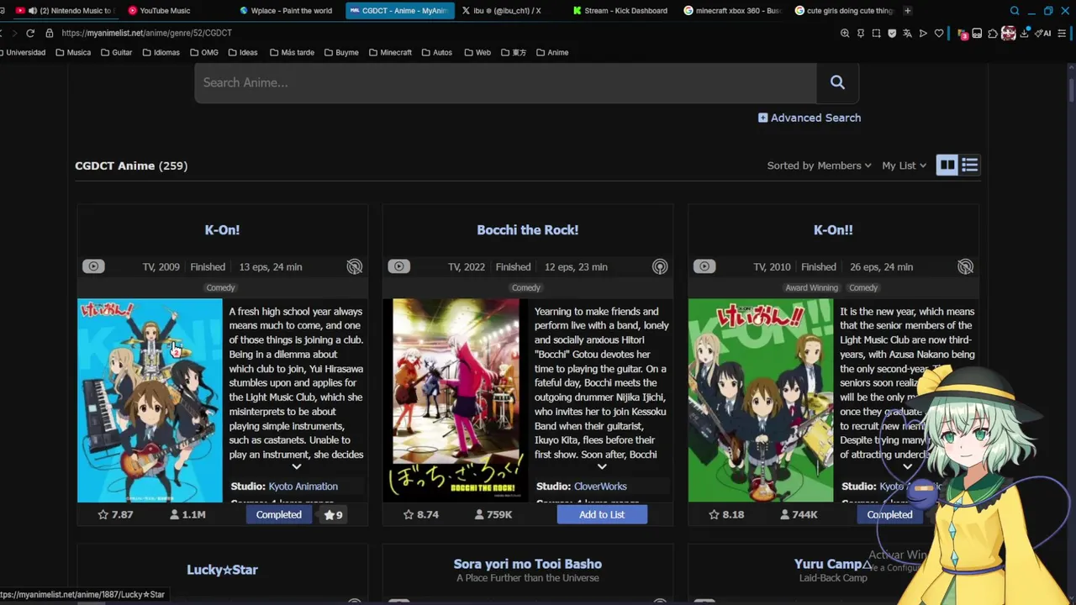1076x605 pixels.
Task: Start snapshot capture tool icon
Action: pos(876,34)
